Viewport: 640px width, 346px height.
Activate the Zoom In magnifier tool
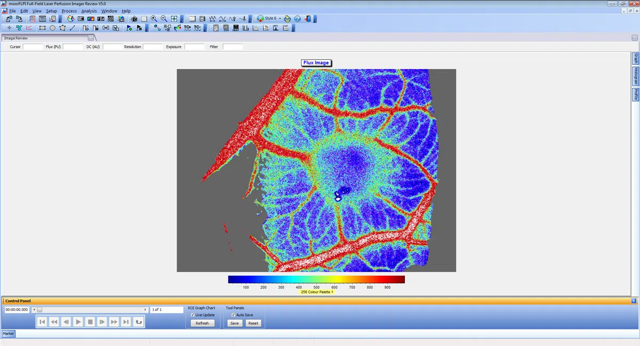pos(154,19)
